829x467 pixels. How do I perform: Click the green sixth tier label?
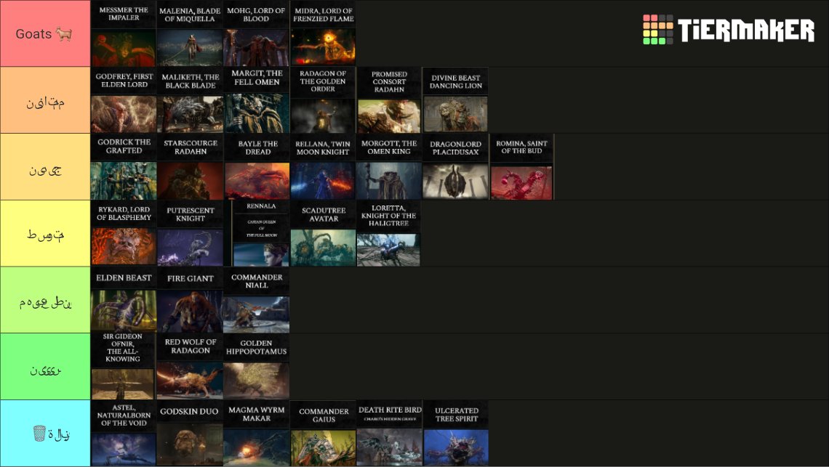click(x=45, y=366)
